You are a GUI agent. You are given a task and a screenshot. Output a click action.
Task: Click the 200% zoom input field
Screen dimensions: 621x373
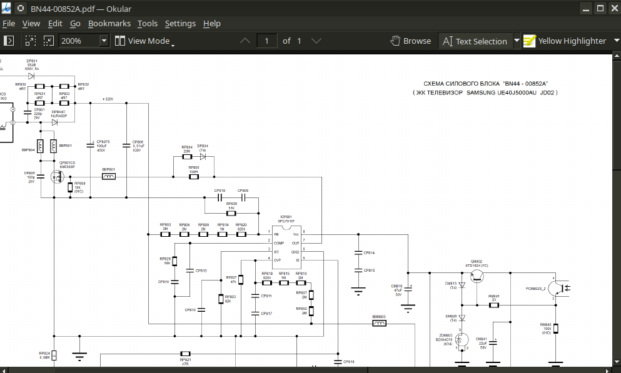point(79,41)
